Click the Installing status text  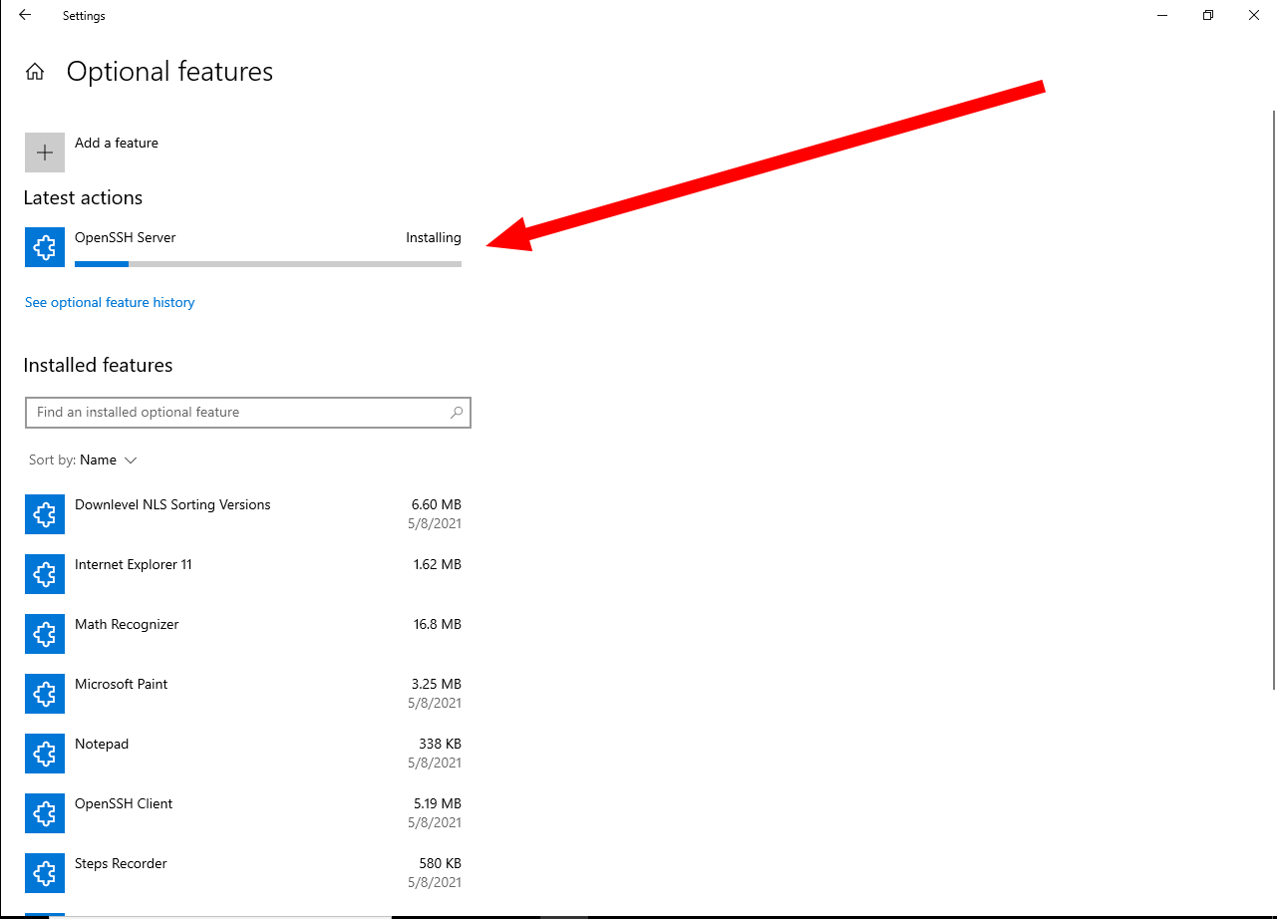click(x=434, y=237)
